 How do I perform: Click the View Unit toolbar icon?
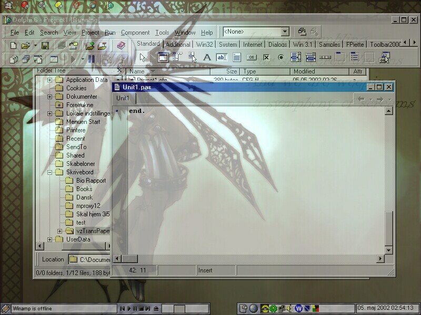tap(14, 59)
